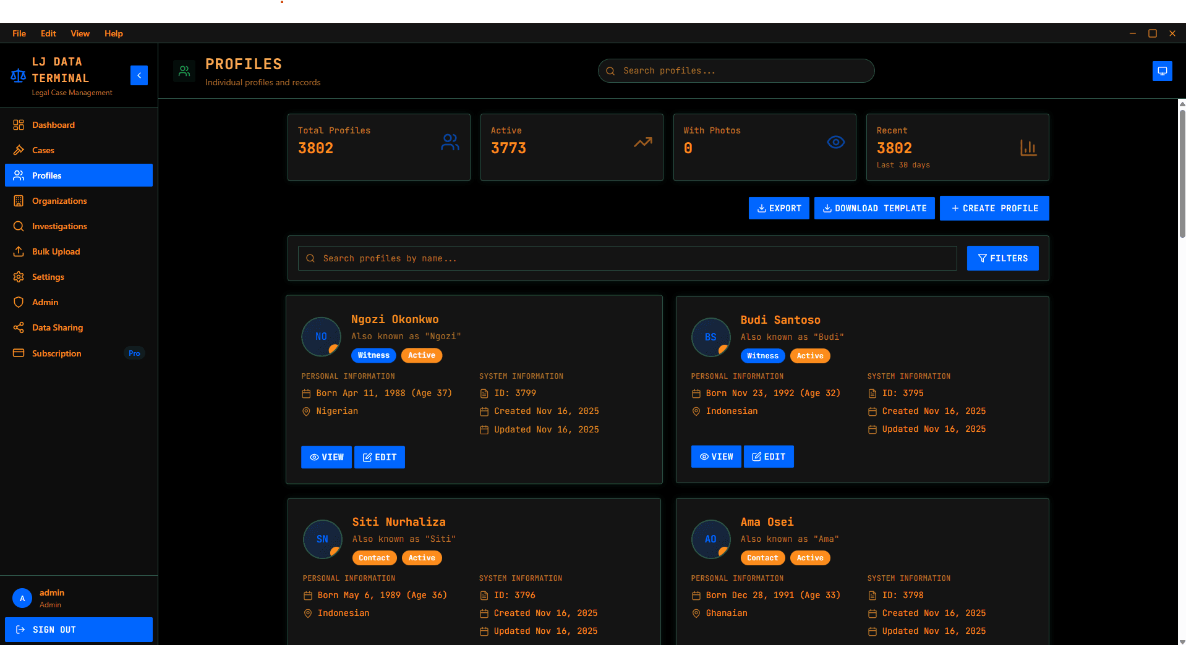Click the eye icon on With Photos card
The image size is (1186, 645).
tap(836, 142)
